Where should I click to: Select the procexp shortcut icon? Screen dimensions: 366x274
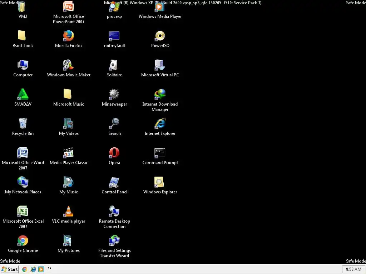tap(114, 6)
